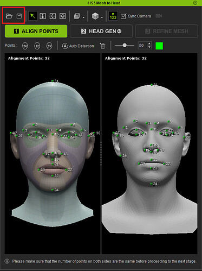Click the camera view cube icon
The image size is (202, 271).
[77, 16]
